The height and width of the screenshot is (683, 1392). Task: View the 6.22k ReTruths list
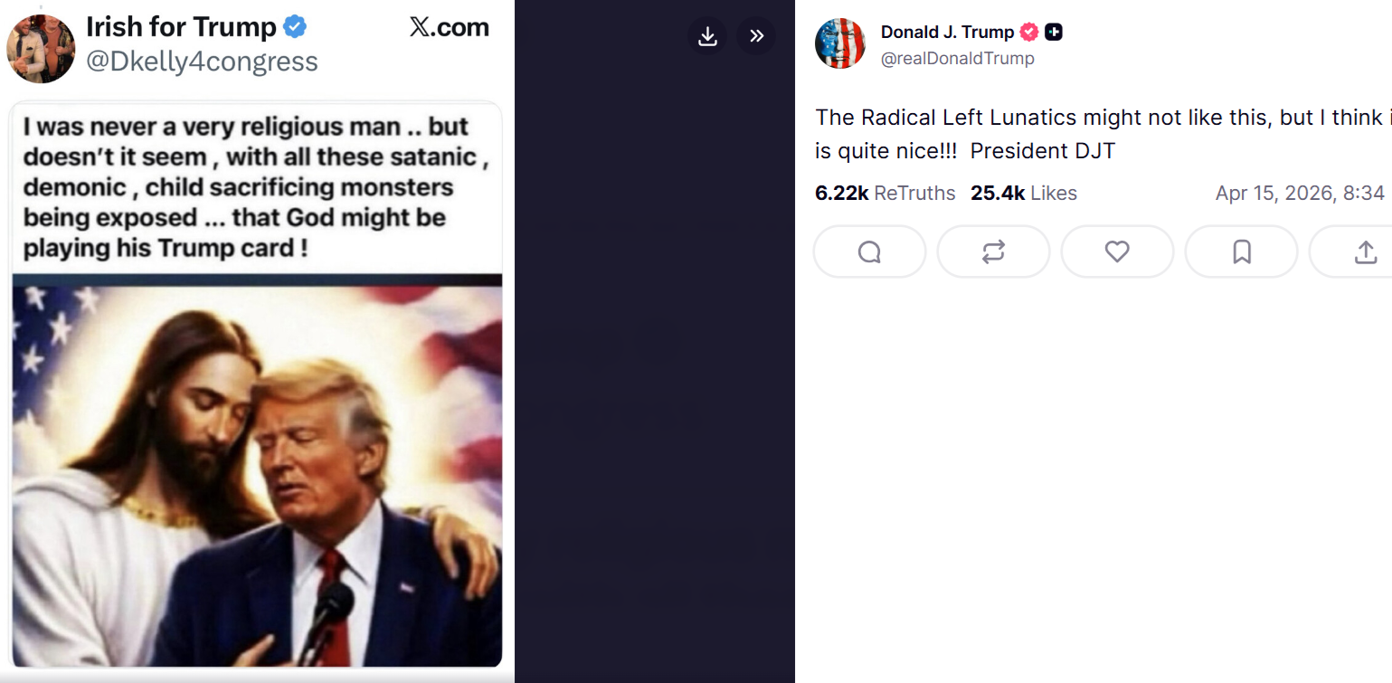pos(885,193)
